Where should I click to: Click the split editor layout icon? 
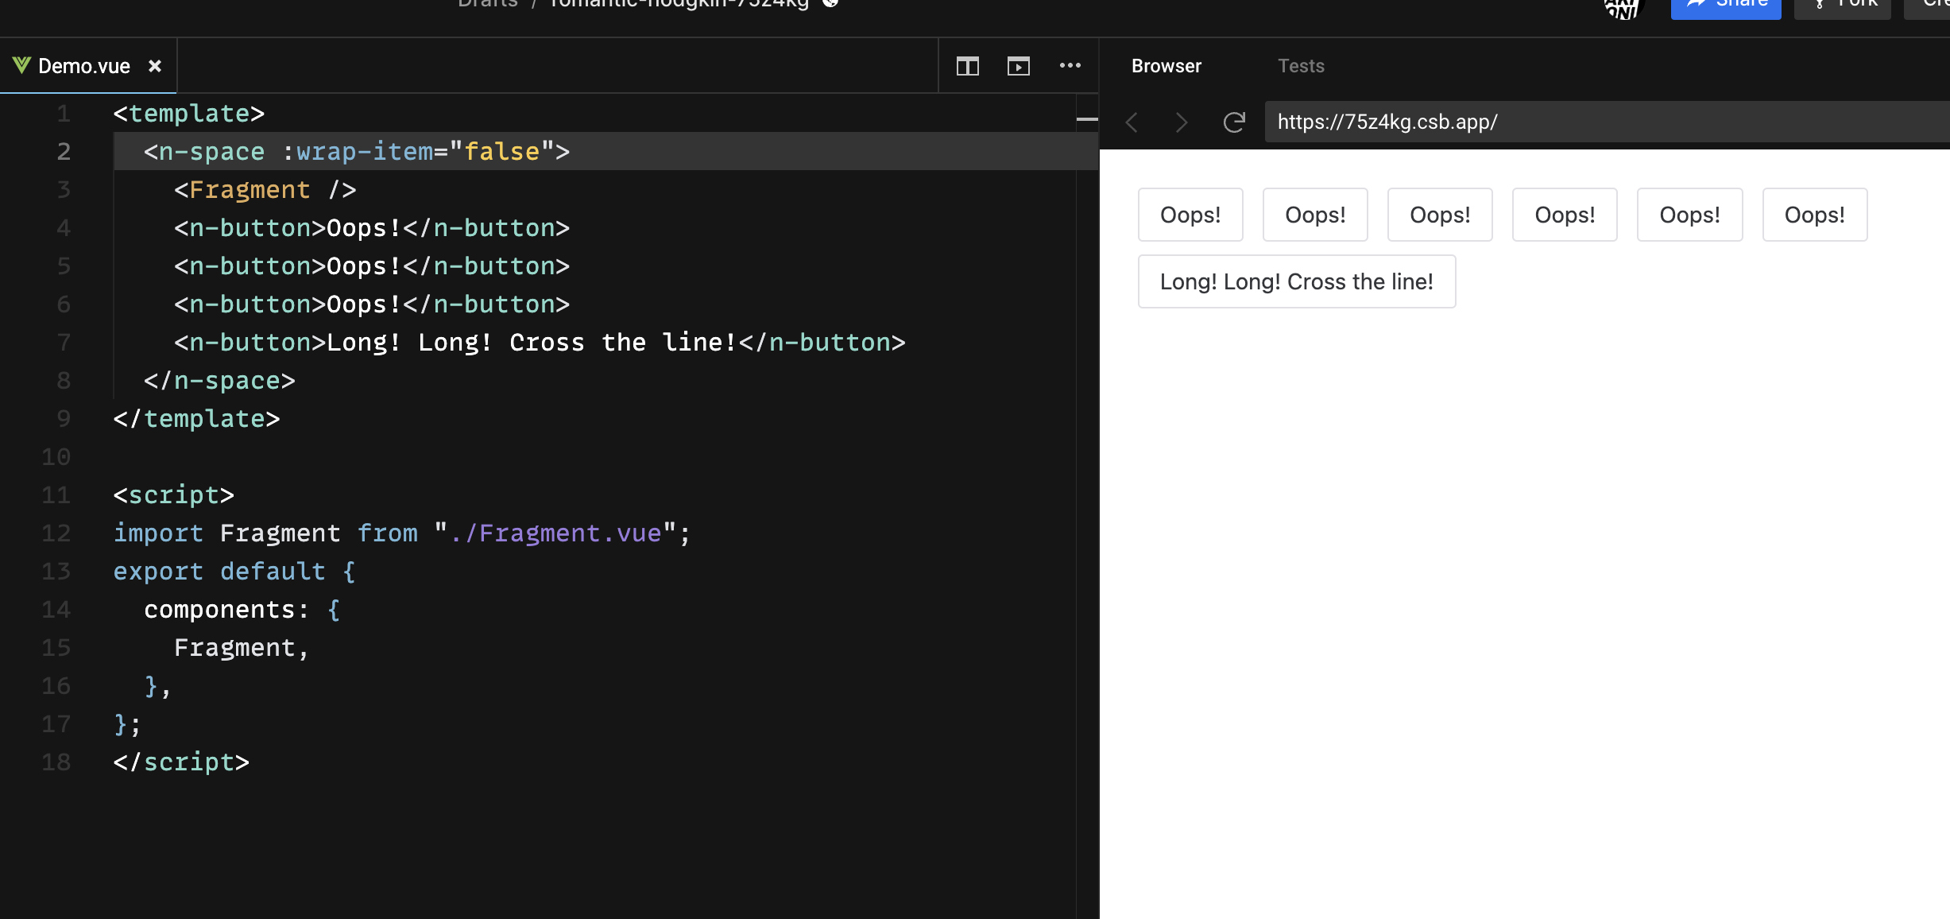click(x=967, y=66)
